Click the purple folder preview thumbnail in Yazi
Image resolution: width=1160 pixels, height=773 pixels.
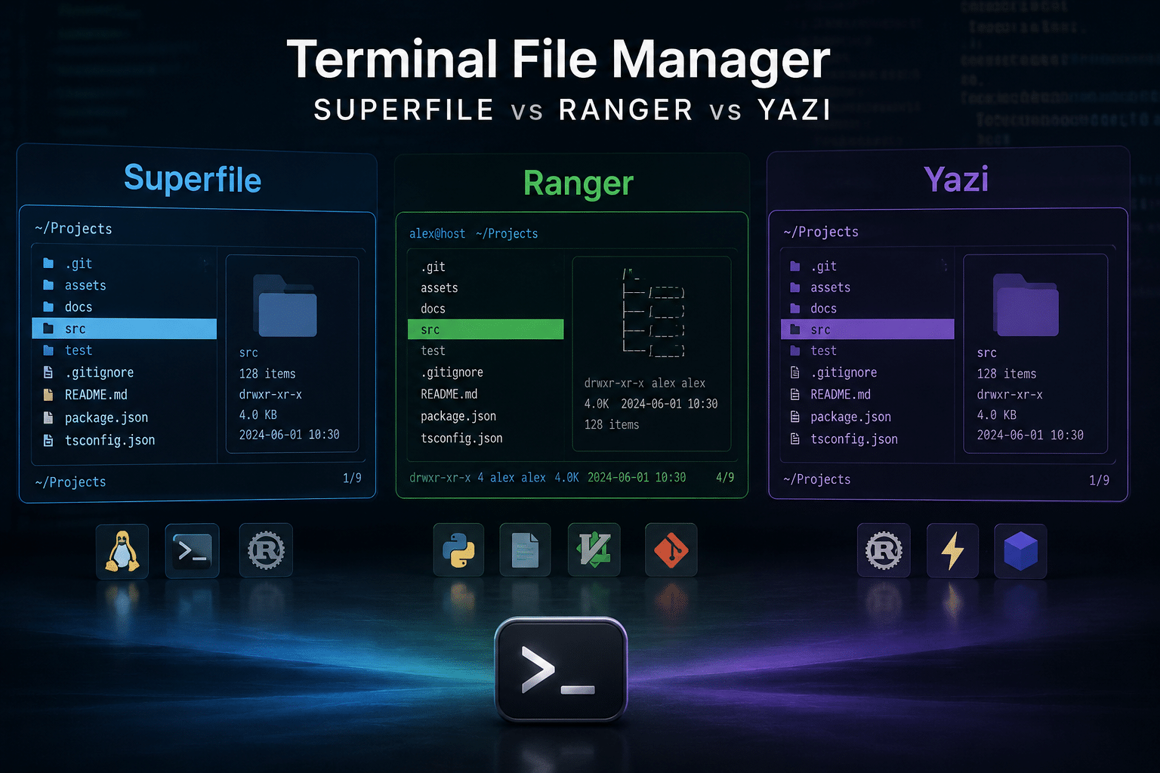1026,305
